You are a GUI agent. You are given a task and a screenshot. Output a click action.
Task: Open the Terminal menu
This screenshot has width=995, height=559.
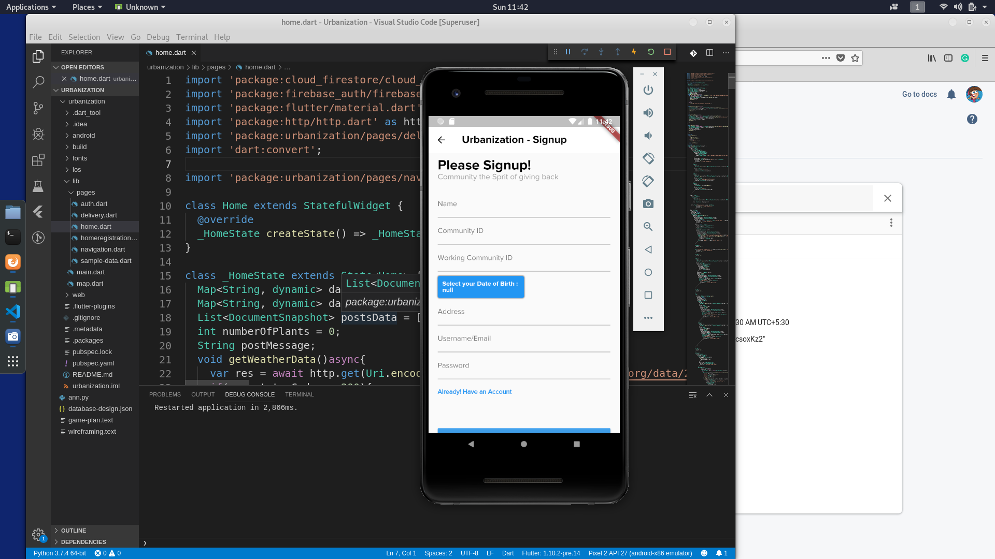[x=192, y=37]
